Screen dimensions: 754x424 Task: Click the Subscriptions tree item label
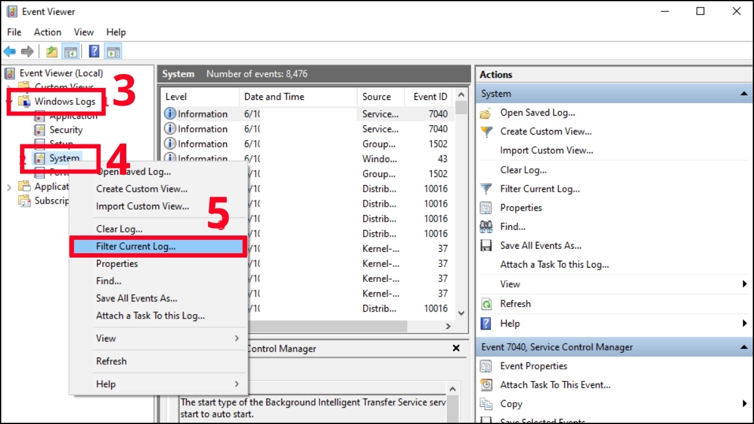(x=52, y=201)
